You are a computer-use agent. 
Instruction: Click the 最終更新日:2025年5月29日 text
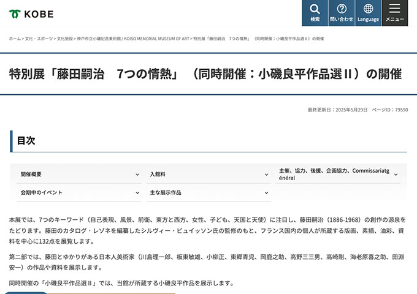(x=337, y=110)
